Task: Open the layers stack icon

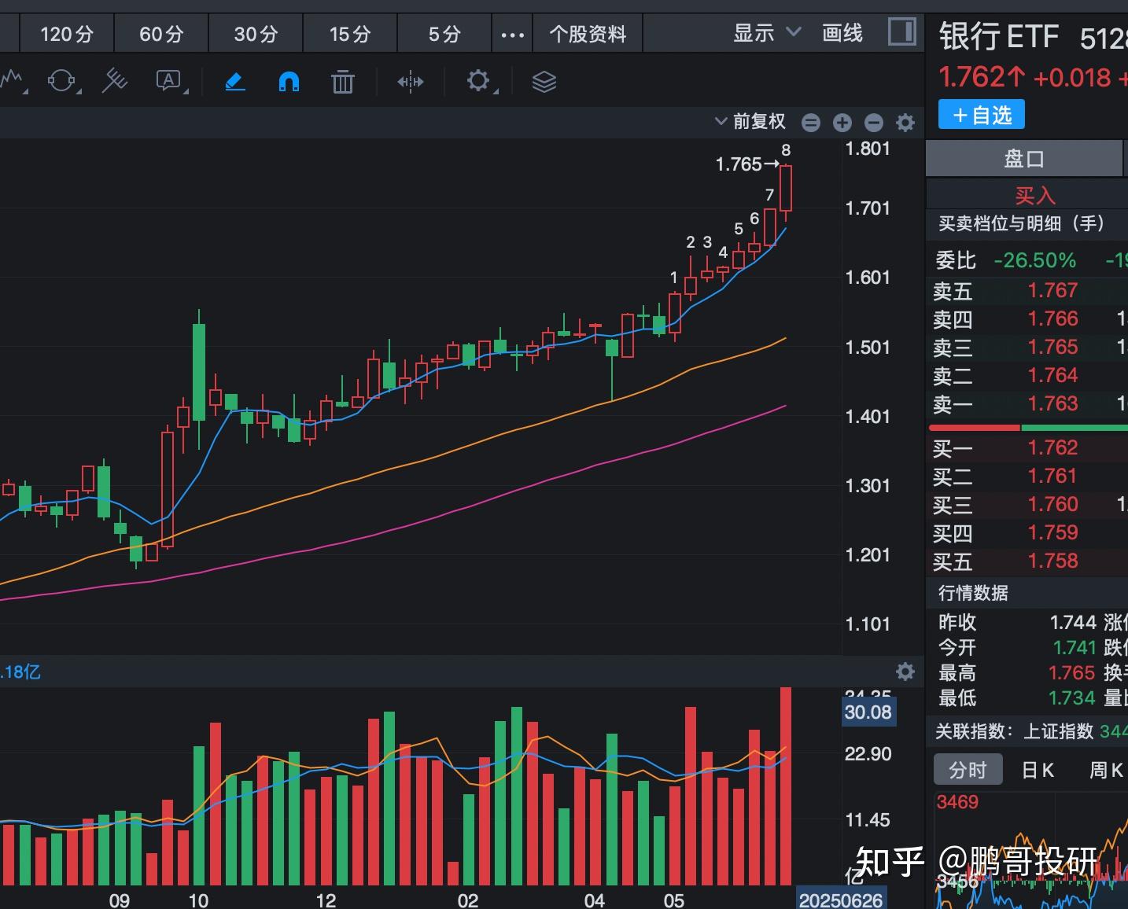Action: tap(544, 82)
